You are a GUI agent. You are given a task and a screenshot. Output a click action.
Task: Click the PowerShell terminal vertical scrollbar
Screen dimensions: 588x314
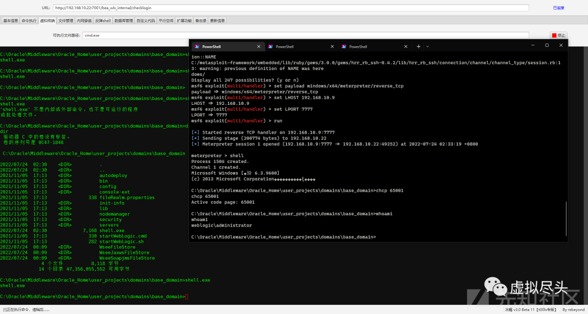566,219
